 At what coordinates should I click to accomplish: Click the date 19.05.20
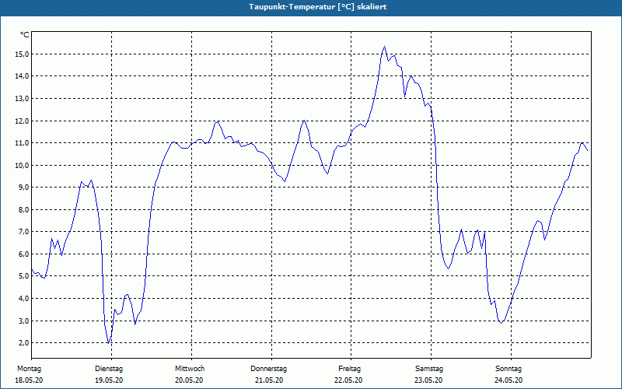tap(109, 380)
